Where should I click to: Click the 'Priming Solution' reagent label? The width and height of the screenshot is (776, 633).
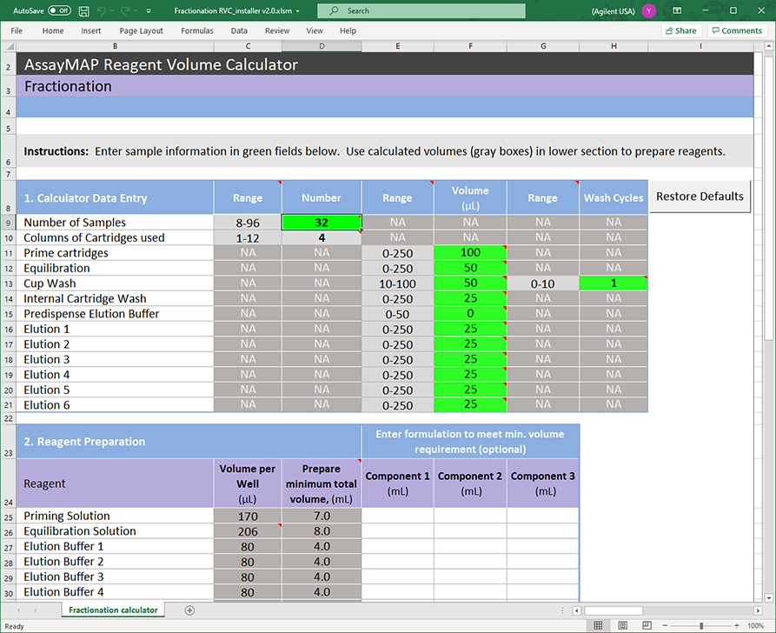coord(67,516)
